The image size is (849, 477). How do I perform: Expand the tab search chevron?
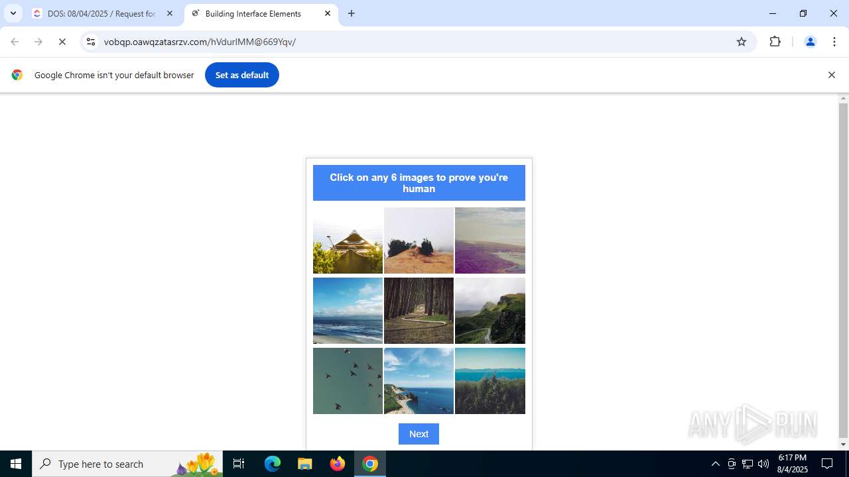click(x=13, y=13)
